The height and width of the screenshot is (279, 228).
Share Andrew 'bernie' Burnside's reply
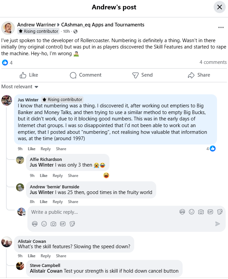(x=73, y=202)
